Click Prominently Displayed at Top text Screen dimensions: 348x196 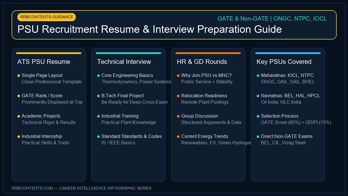pyautogui.click(x=52, y=102)
